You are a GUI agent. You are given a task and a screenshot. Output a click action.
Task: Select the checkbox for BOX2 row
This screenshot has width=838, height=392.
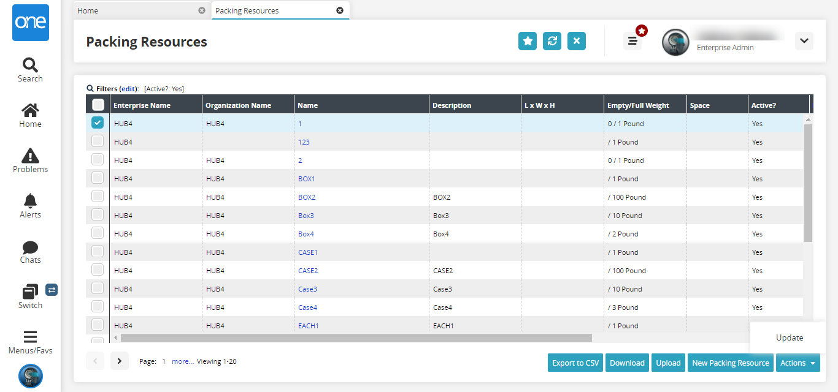click(x=98, y=197)
